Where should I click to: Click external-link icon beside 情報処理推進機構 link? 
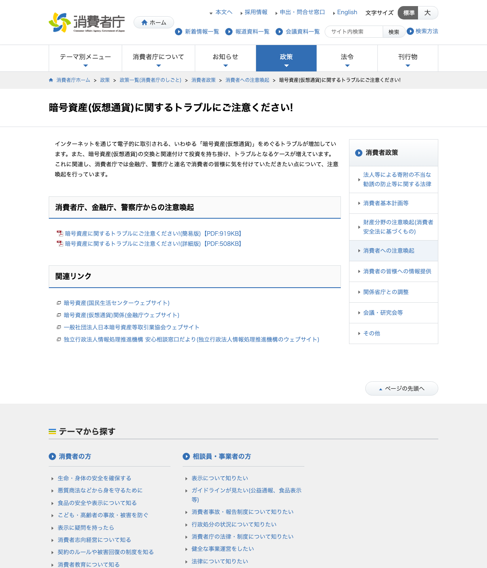(x=59, y=340)
